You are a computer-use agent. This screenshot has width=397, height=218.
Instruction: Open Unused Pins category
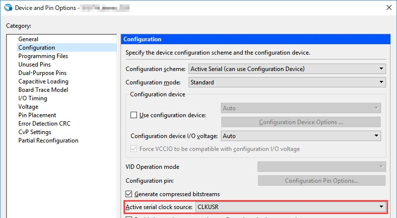(34, 65)
